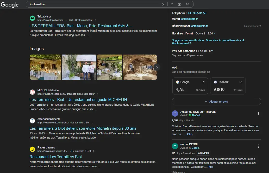Screen dimensions: 269x173
Task: Open michel DENNI review options menu
Action: point(259,146)
